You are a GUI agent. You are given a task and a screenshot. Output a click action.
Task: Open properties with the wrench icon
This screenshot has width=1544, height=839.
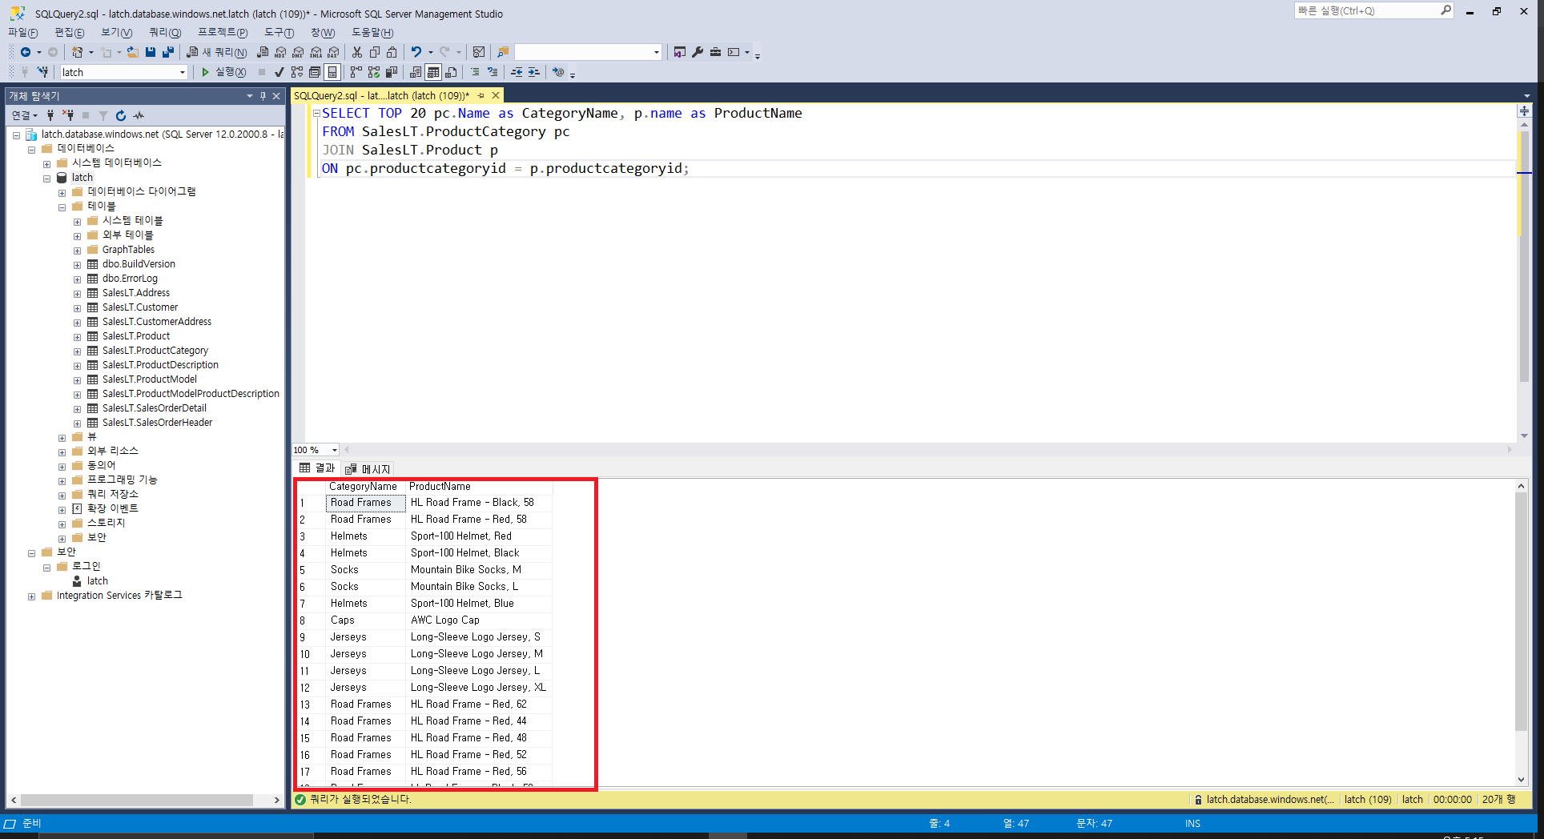click(698, 52)
